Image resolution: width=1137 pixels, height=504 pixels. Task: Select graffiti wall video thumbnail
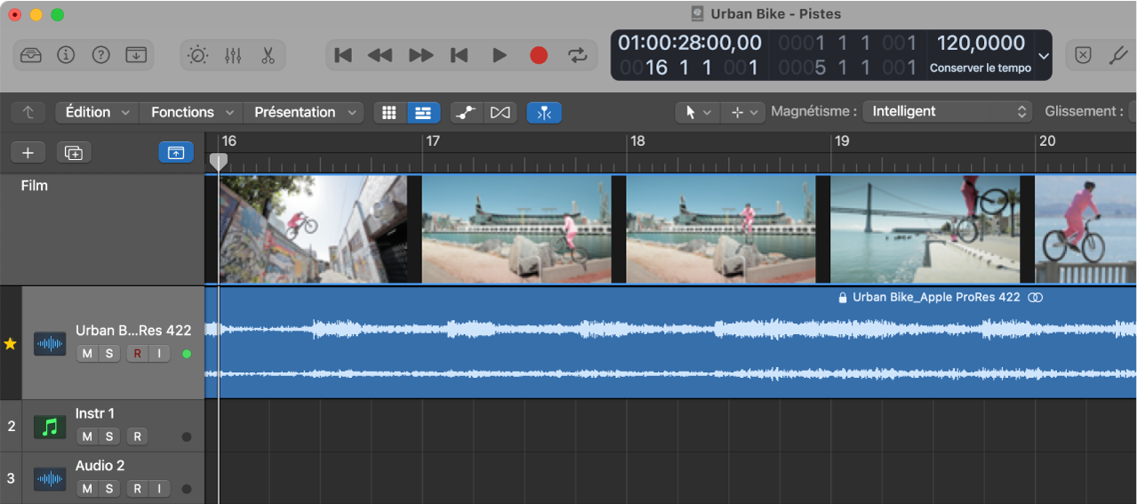[313, 229]
